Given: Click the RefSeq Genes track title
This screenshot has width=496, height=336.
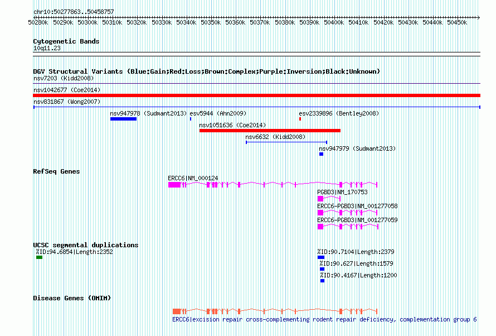Looking at the screenshot, I should click(56, 172).
